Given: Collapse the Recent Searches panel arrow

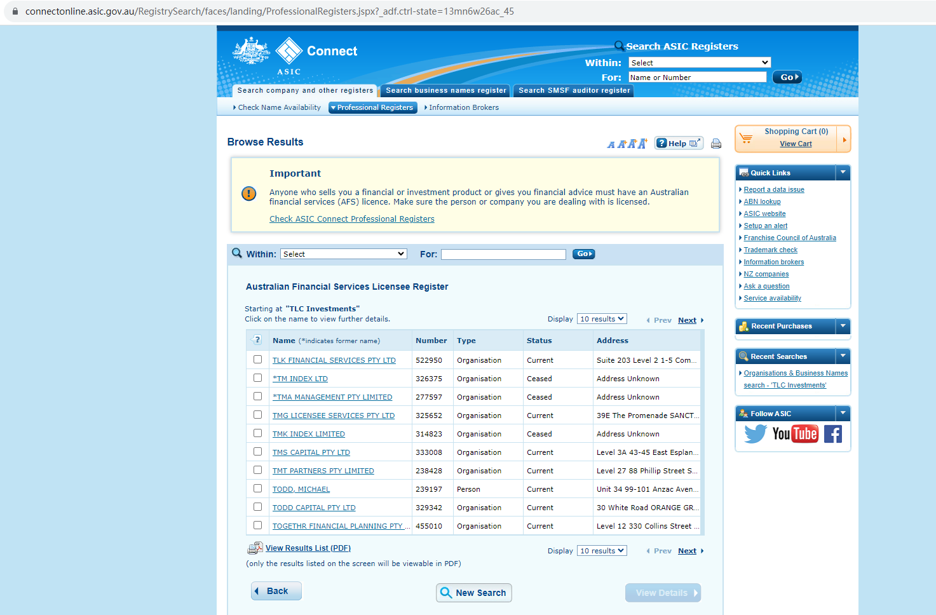Looking at the screenshot, I should [x=843, y=356].
